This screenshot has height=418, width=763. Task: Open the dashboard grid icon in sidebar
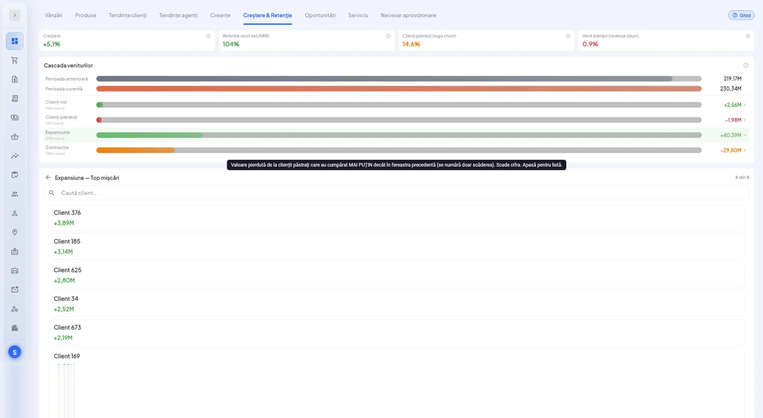[15, 41]
